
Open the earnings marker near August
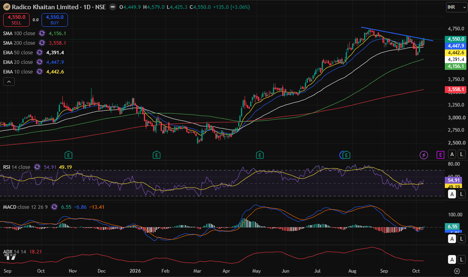click(346, 155)
